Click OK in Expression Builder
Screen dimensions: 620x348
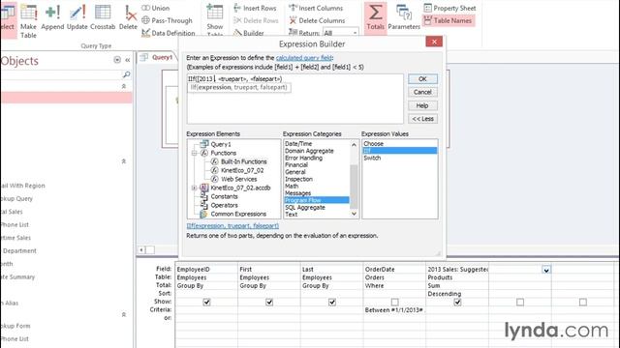(x=422, y=79)
